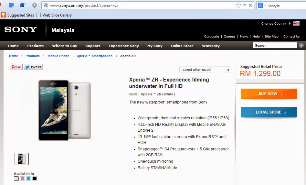This screenshot has width=306, height=185.
Task: Open the Suggested Sites bookmark
Action: tap(17, 15)
